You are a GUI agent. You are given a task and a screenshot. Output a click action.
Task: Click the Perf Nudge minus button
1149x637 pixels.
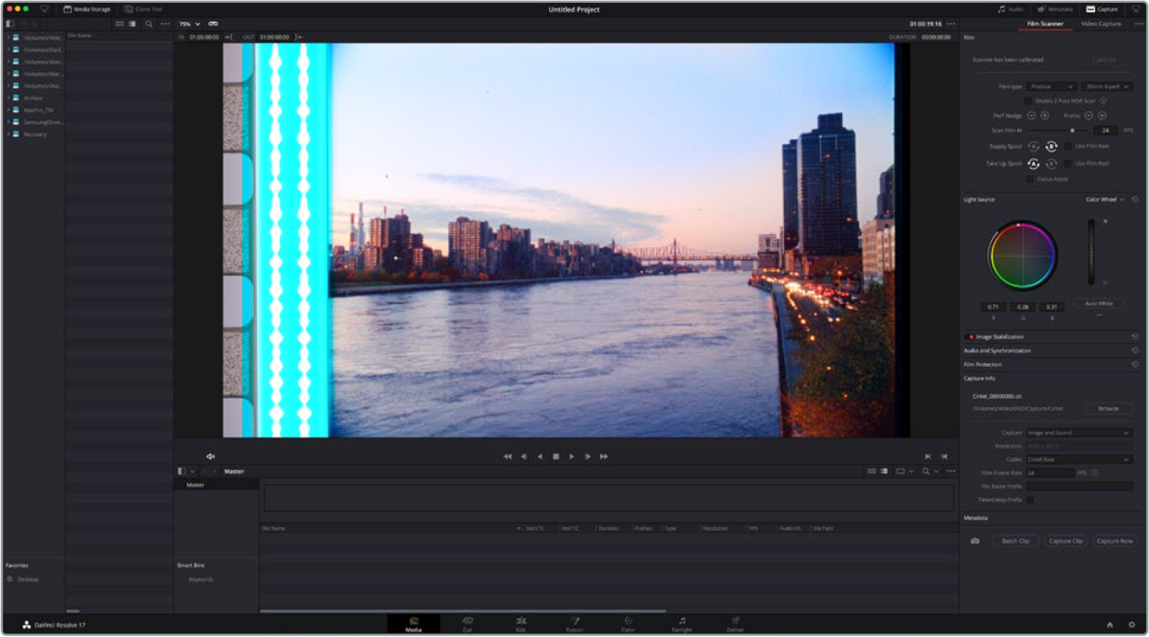(1031, 116)
